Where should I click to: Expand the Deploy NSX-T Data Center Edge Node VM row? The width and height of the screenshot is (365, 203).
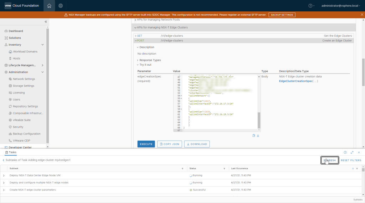(4, 175)
